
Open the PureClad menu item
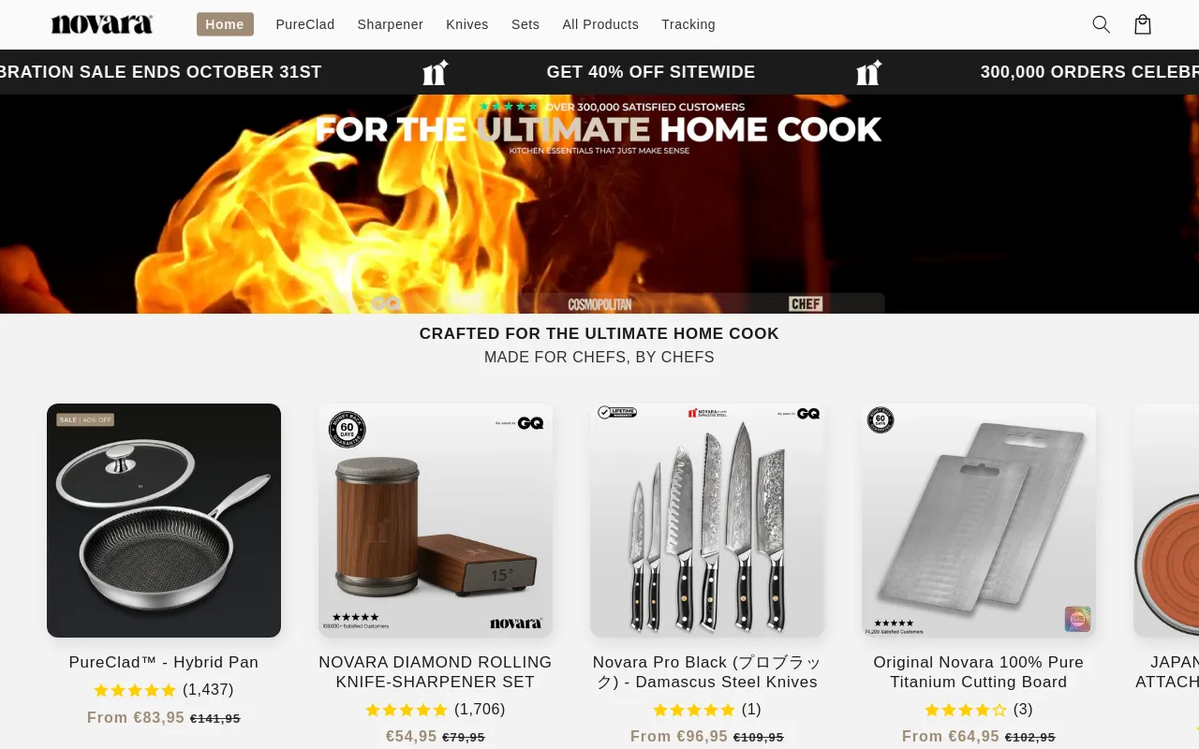point(305,24)
